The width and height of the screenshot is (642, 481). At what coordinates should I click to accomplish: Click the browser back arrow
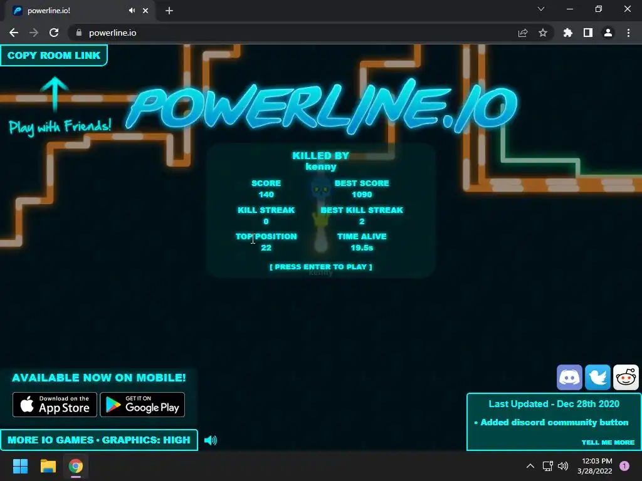pyautogui.click(x=14, y=33)
